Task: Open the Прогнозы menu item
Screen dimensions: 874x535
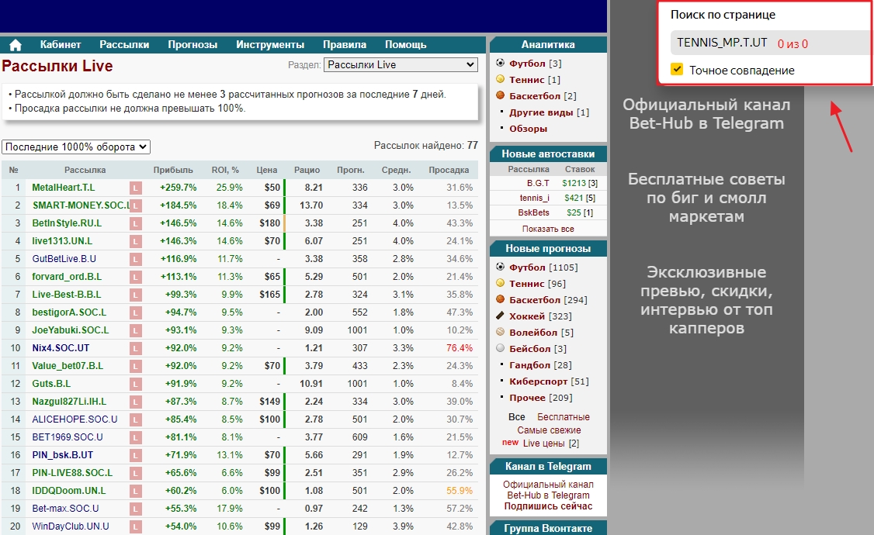Action: pyautogui.click(x=192, y=45)
